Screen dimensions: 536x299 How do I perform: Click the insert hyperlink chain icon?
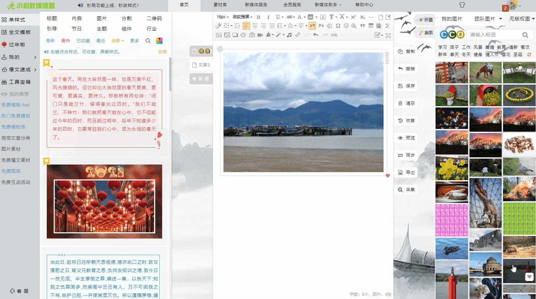(x=298, y=35)
